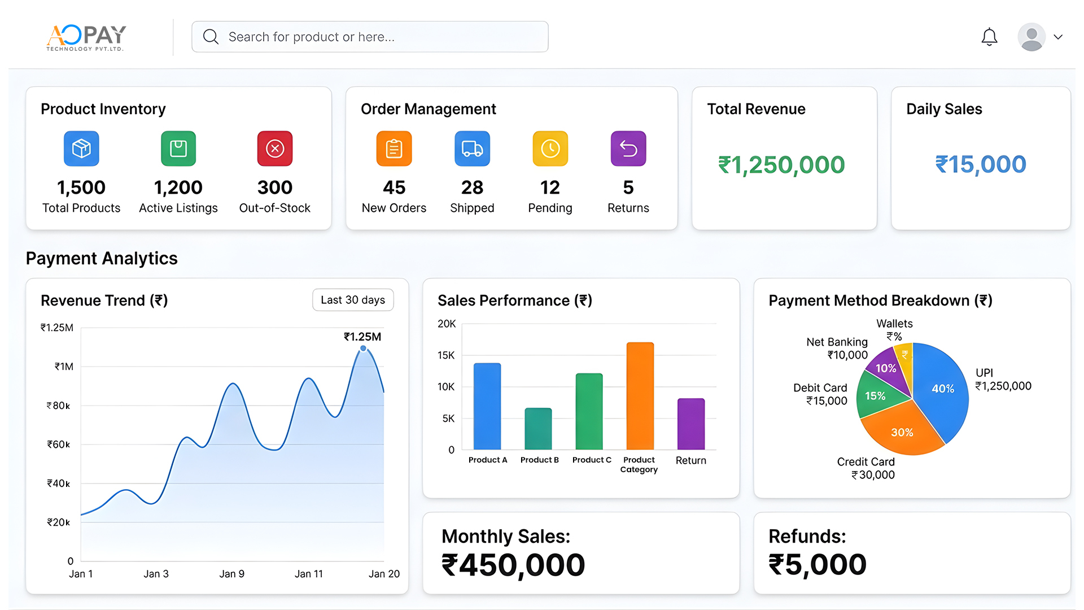The height and width of the screenshot is (610, 1084).
Task: Click the ₹1.25M peak point on Revenue Trend
Action: pos(363,348)
